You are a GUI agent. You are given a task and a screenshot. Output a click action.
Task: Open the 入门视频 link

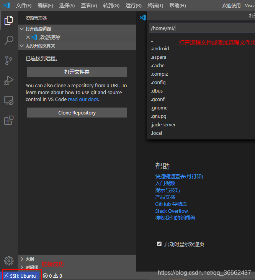tap(165, 183)
